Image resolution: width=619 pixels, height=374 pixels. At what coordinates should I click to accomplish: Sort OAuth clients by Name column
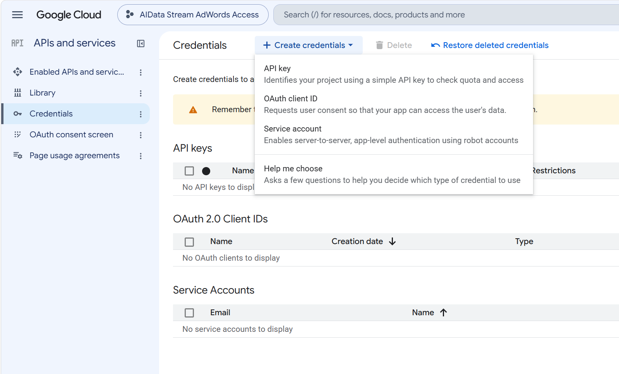[x=221, y=241]
